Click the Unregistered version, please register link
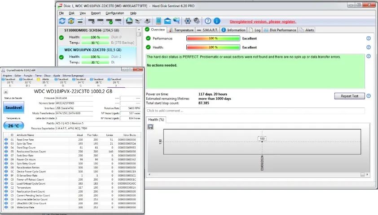Screen dimensions: 378x215 tap(263, 21)
